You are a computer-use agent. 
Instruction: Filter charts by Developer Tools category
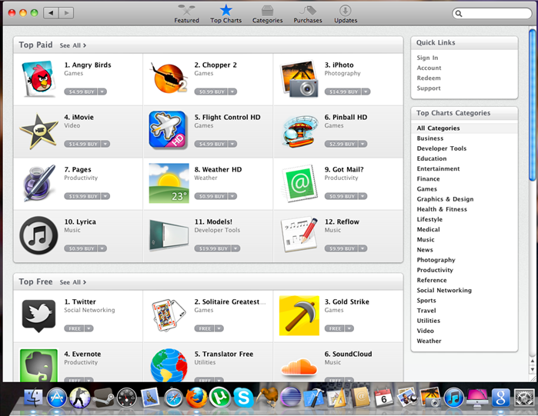click(442, 148)
